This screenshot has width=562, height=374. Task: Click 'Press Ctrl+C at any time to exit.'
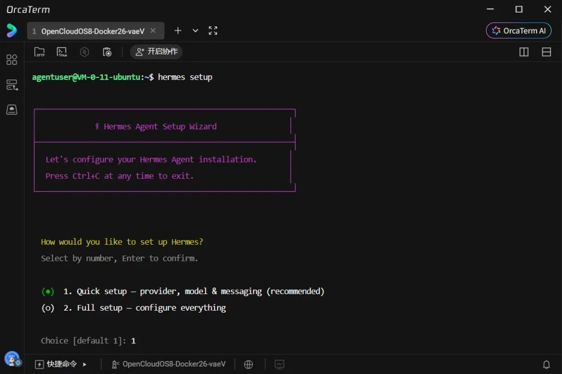pos(119,176)
